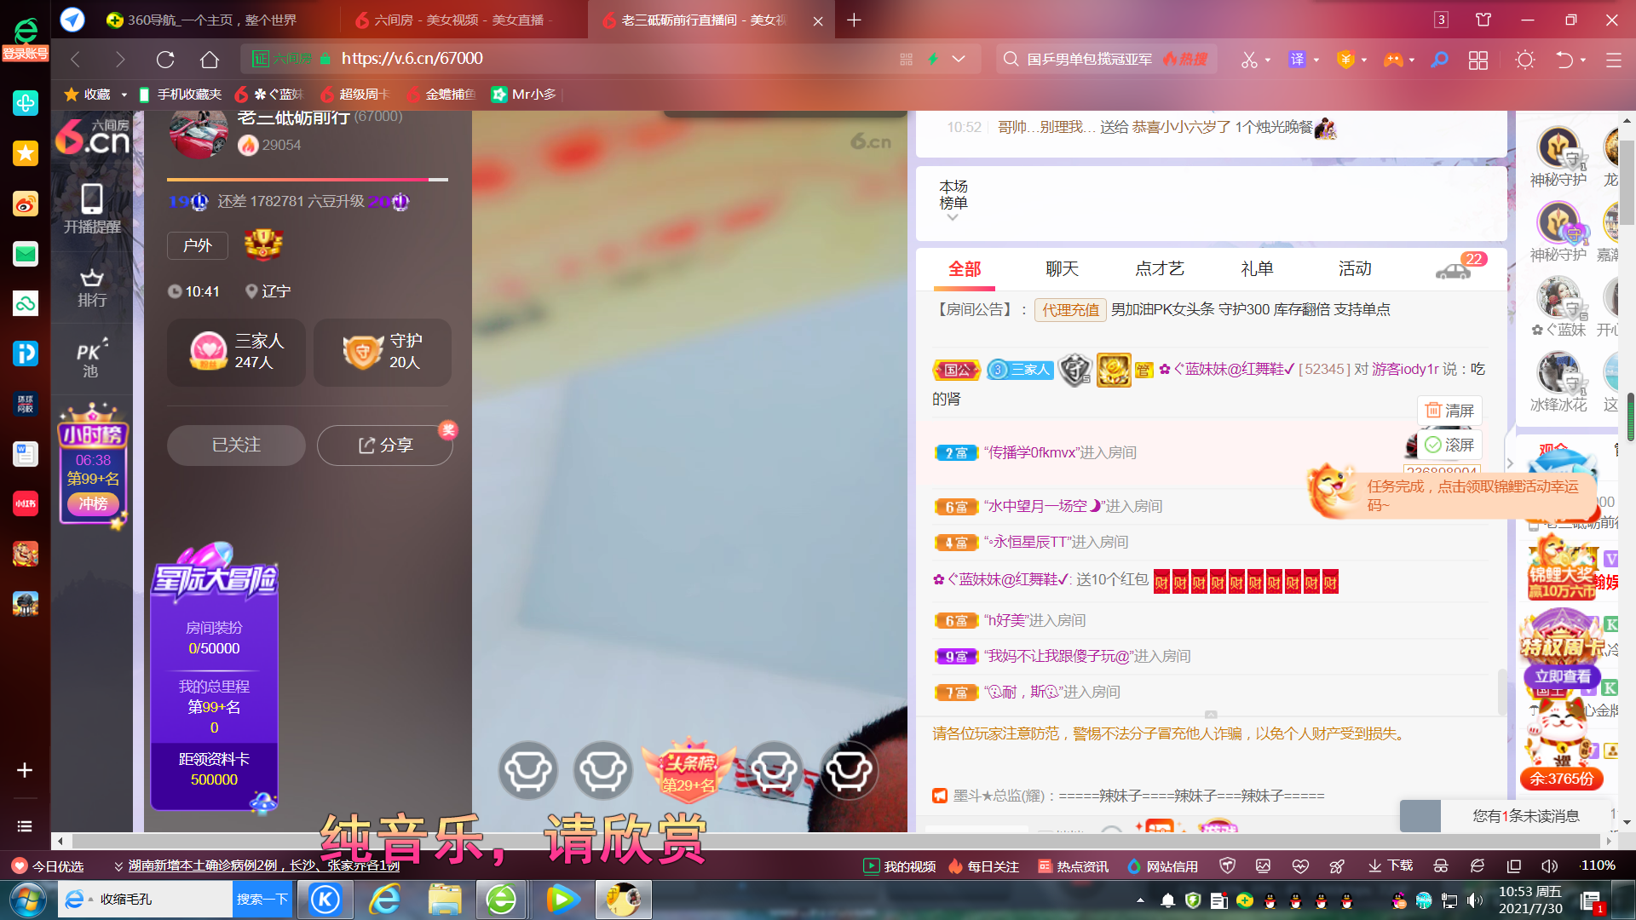Click the 分享 share button
The height and width of the screenshot is (920, 1636).
pyautogui.click(x=385, y=446)
